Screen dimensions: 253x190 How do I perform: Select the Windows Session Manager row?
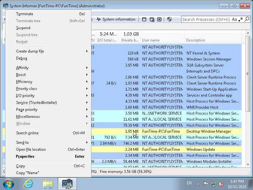click(166, 59)
